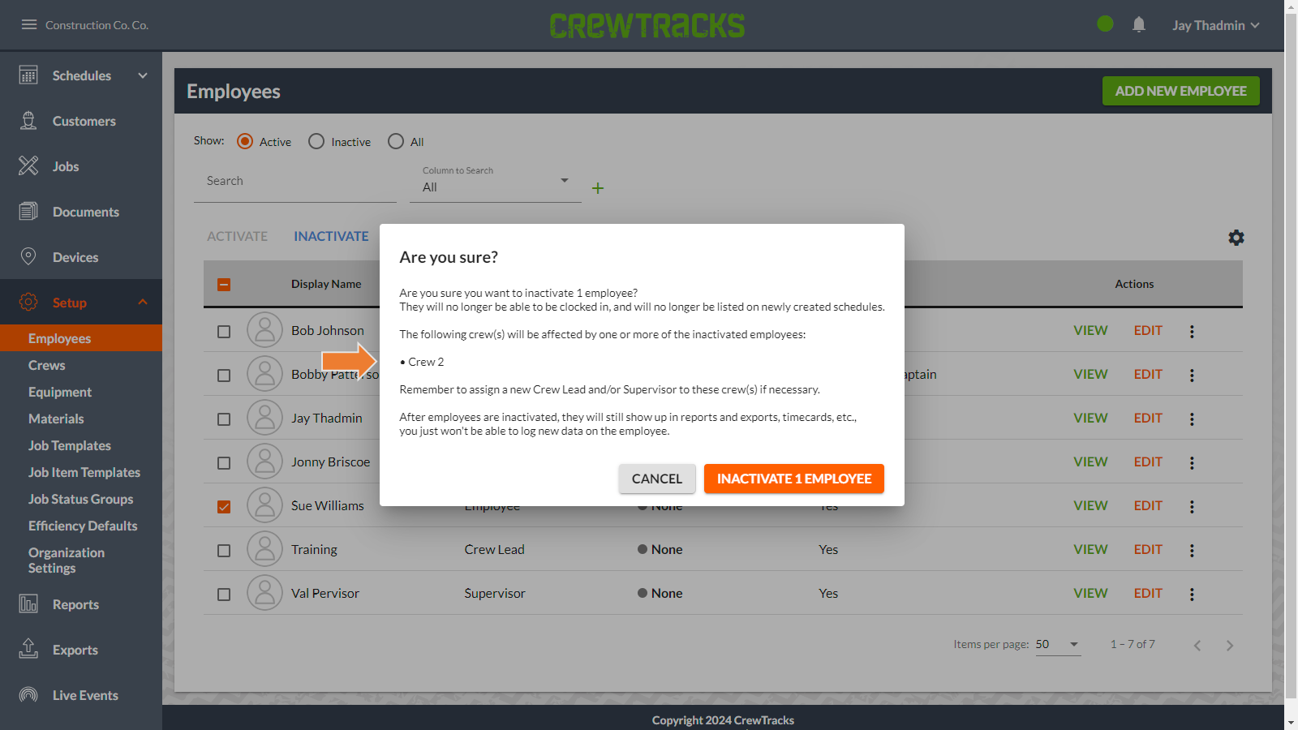Click the Inactivate bulk action
The image size is (1298, 730).
(331, 236)
